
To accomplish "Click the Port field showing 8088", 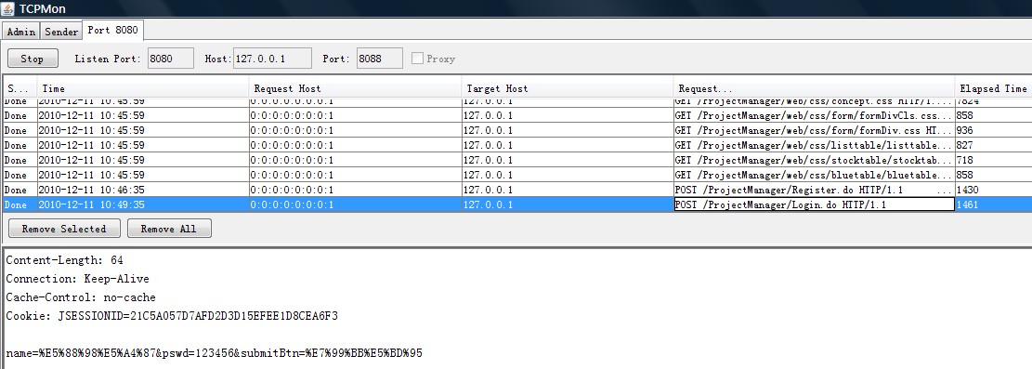I will 379,58.
